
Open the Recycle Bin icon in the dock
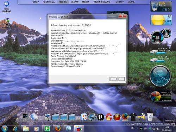point(150,117)
